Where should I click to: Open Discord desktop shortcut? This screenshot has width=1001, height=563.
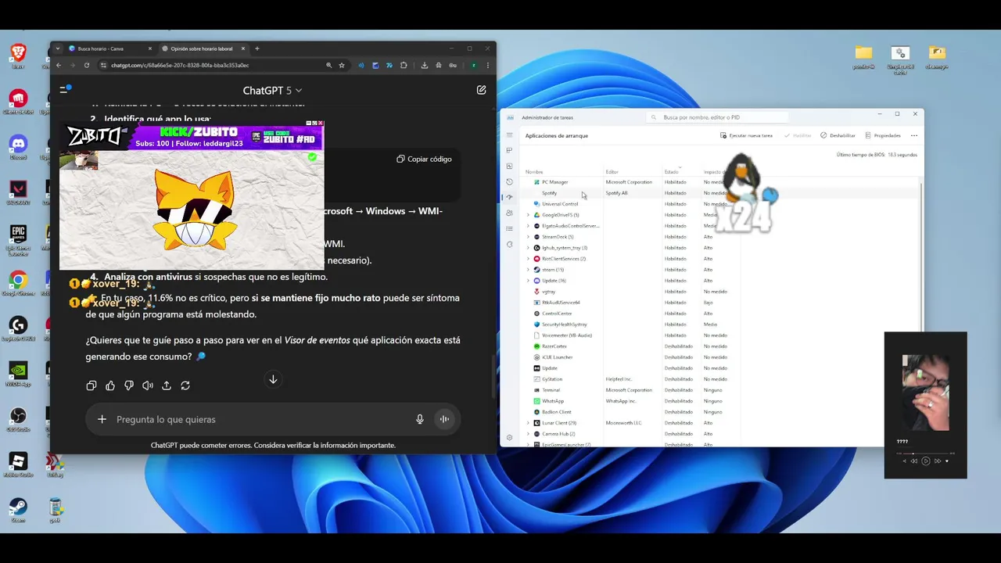(18, 147)
